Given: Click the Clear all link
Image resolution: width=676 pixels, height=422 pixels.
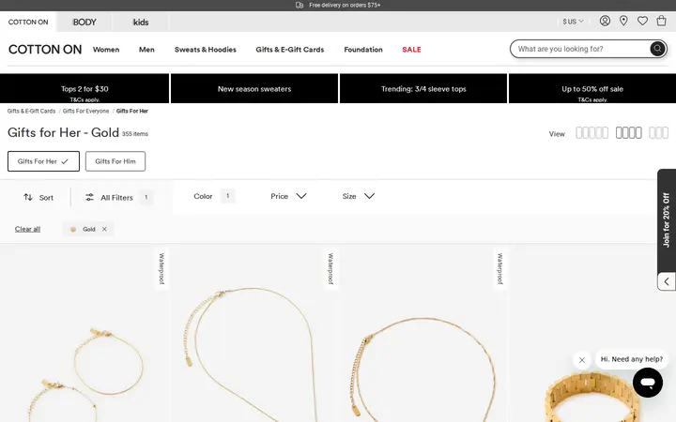Looking at the screenshot, I should 27,229.
